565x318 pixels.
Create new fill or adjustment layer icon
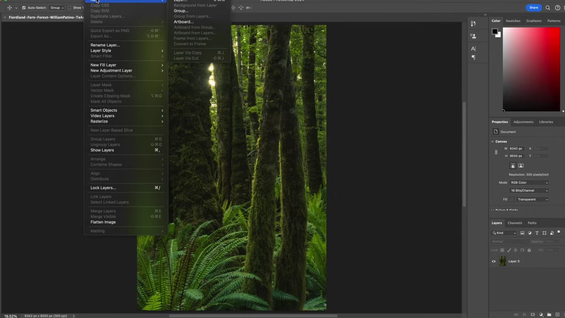pos(541,314)
